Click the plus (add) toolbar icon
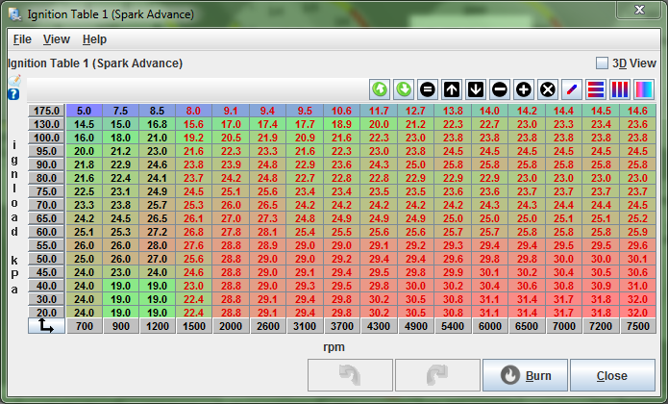Screen dimensions: 668x404 [x=524, y=89]
